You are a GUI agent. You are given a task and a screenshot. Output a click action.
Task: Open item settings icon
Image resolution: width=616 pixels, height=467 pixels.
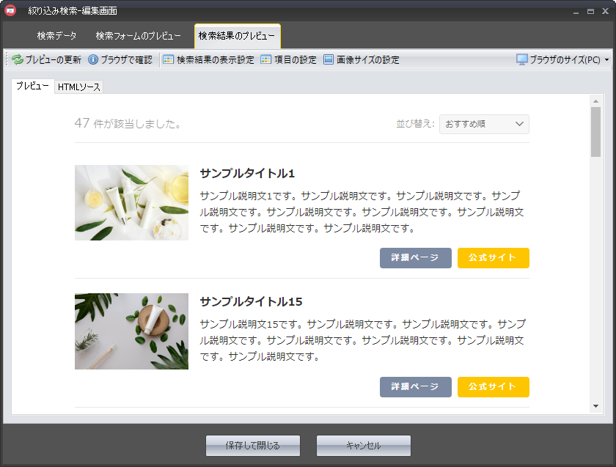pos(265,60)
